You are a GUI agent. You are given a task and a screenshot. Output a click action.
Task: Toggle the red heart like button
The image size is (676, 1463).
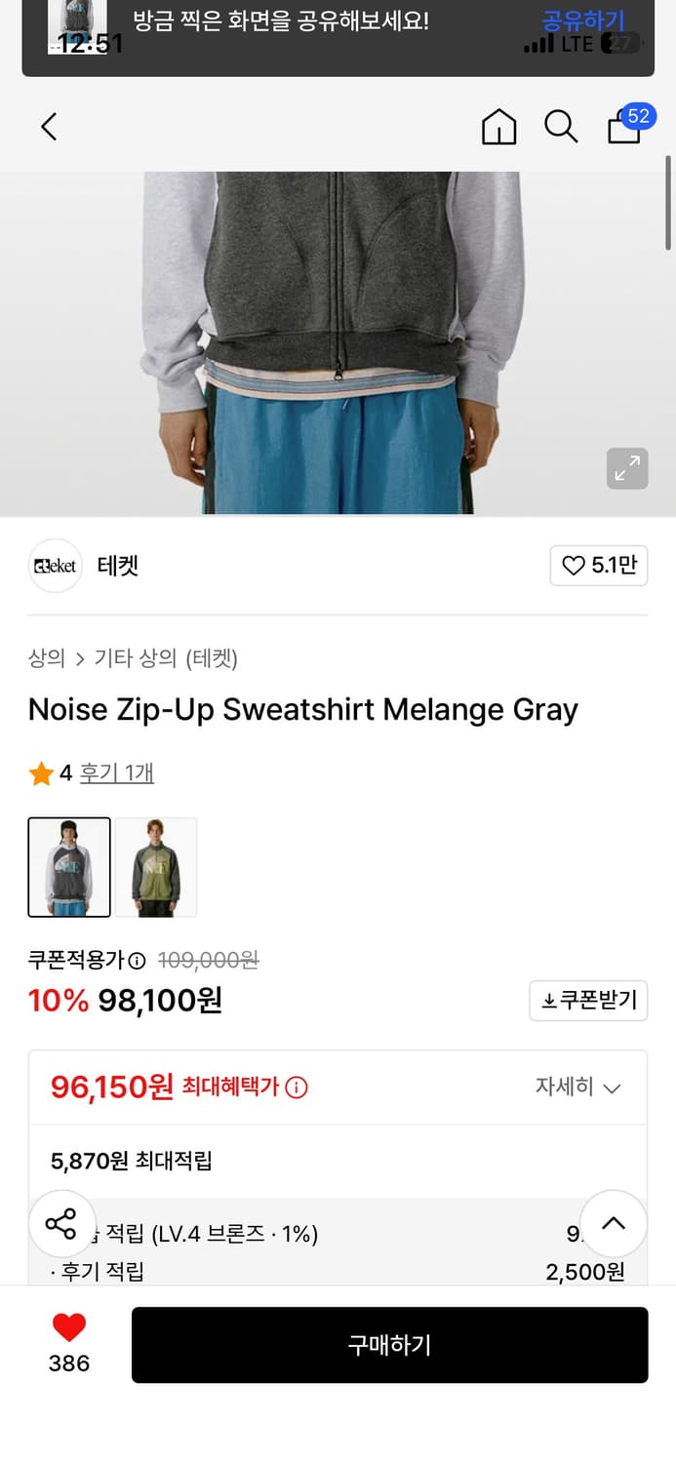pos(69,1327)
